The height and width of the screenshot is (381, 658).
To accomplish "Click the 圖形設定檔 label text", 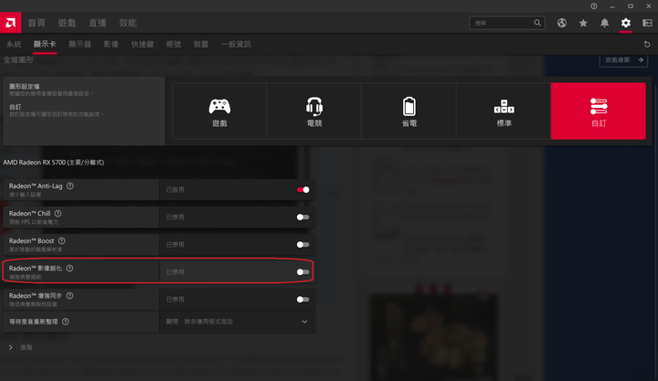I will click(x=25, y=87).
